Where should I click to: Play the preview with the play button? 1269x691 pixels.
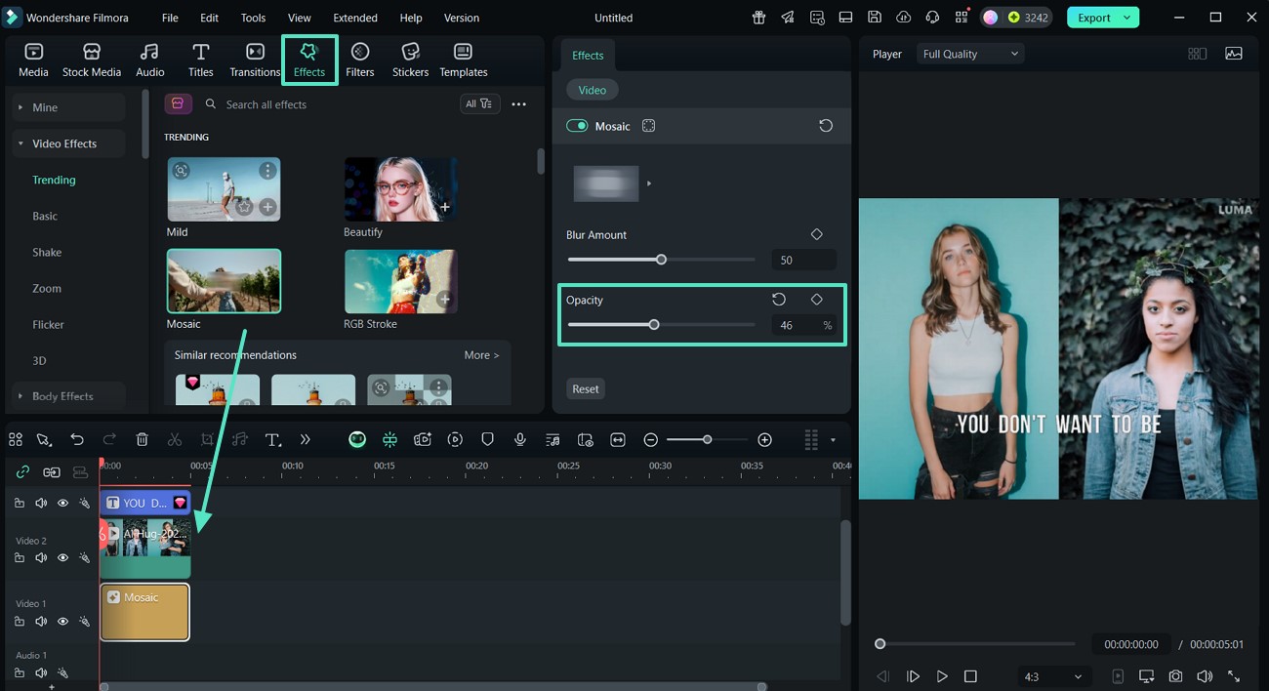pos(942,676)
